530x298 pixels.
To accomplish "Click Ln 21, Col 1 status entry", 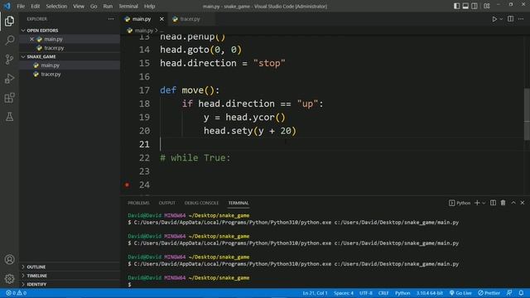I will pos(315,293).
